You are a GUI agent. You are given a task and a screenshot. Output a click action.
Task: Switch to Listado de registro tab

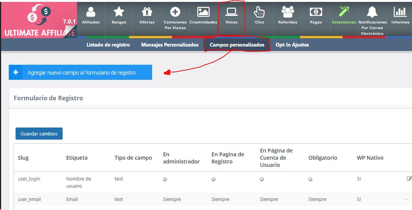point(108,45)
